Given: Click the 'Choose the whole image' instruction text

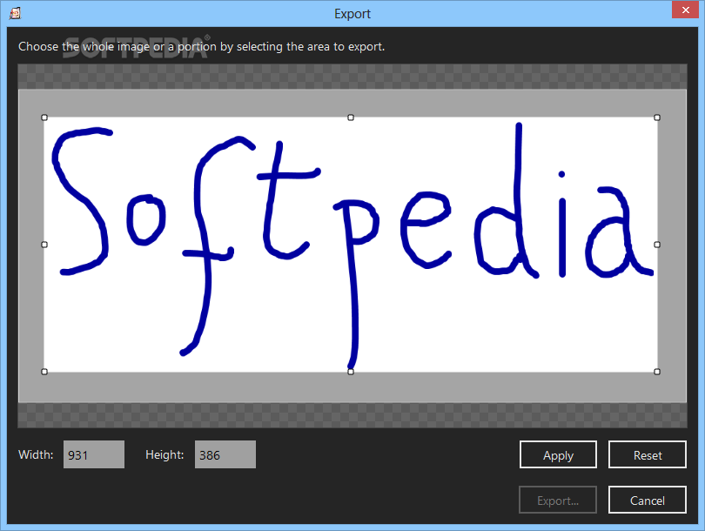Looking at the screenshot, I should click(201, 47).
